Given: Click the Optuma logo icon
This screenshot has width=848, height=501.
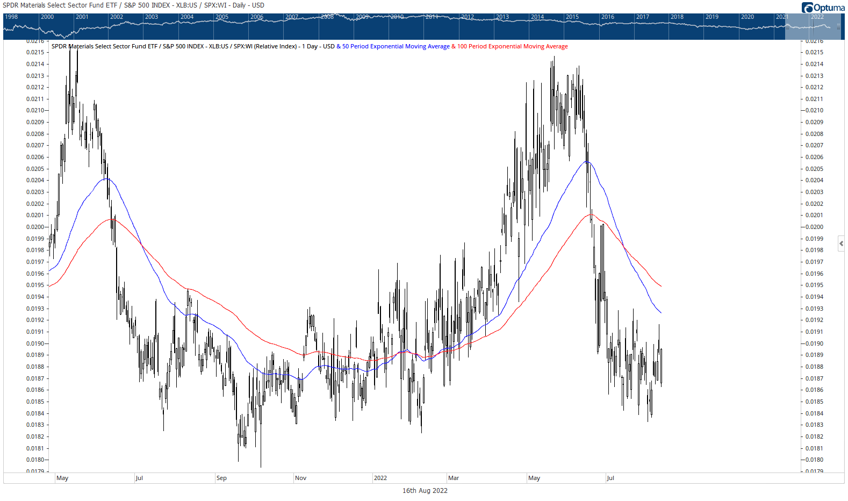Looking at the screenshot, I should [807, 8].
